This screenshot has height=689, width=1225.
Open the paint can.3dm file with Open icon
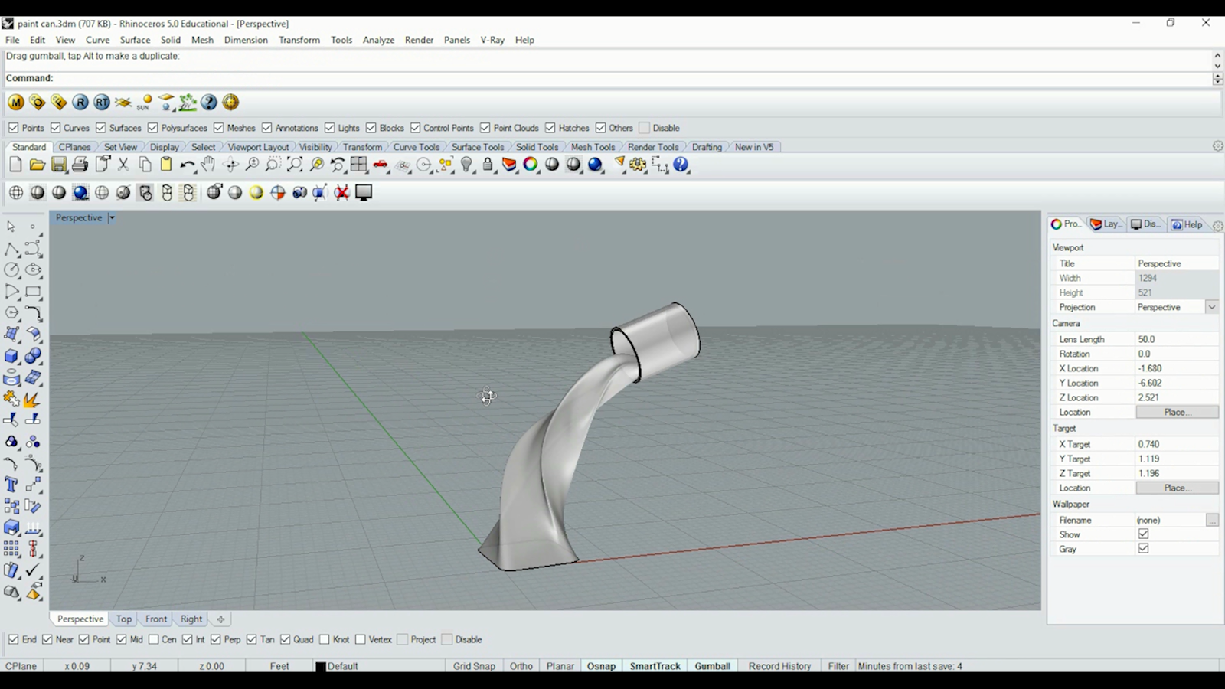coord(36,165)
